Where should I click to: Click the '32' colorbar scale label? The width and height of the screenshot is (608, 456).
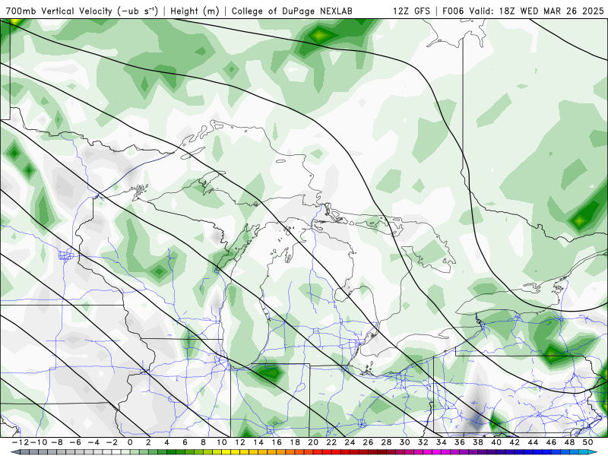click(x=423, y=442)
